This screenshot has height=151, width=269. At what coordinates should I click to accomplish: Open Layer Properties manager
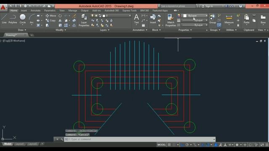pyautogui.click(x=84, y=20)
